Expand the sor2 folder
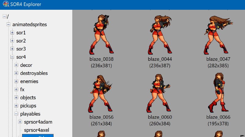This screenshot has width=245, height=137. click(x=12, y=41)
